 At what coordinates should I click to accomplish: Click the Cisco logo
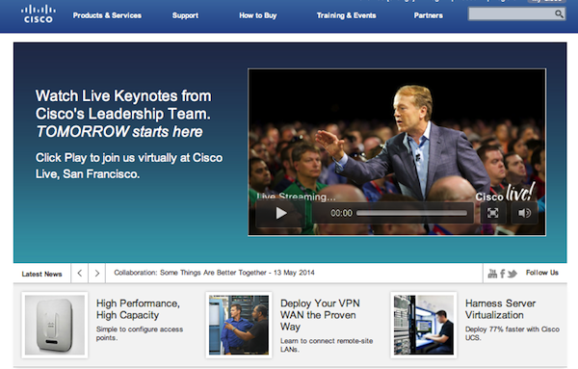point(38,14)
